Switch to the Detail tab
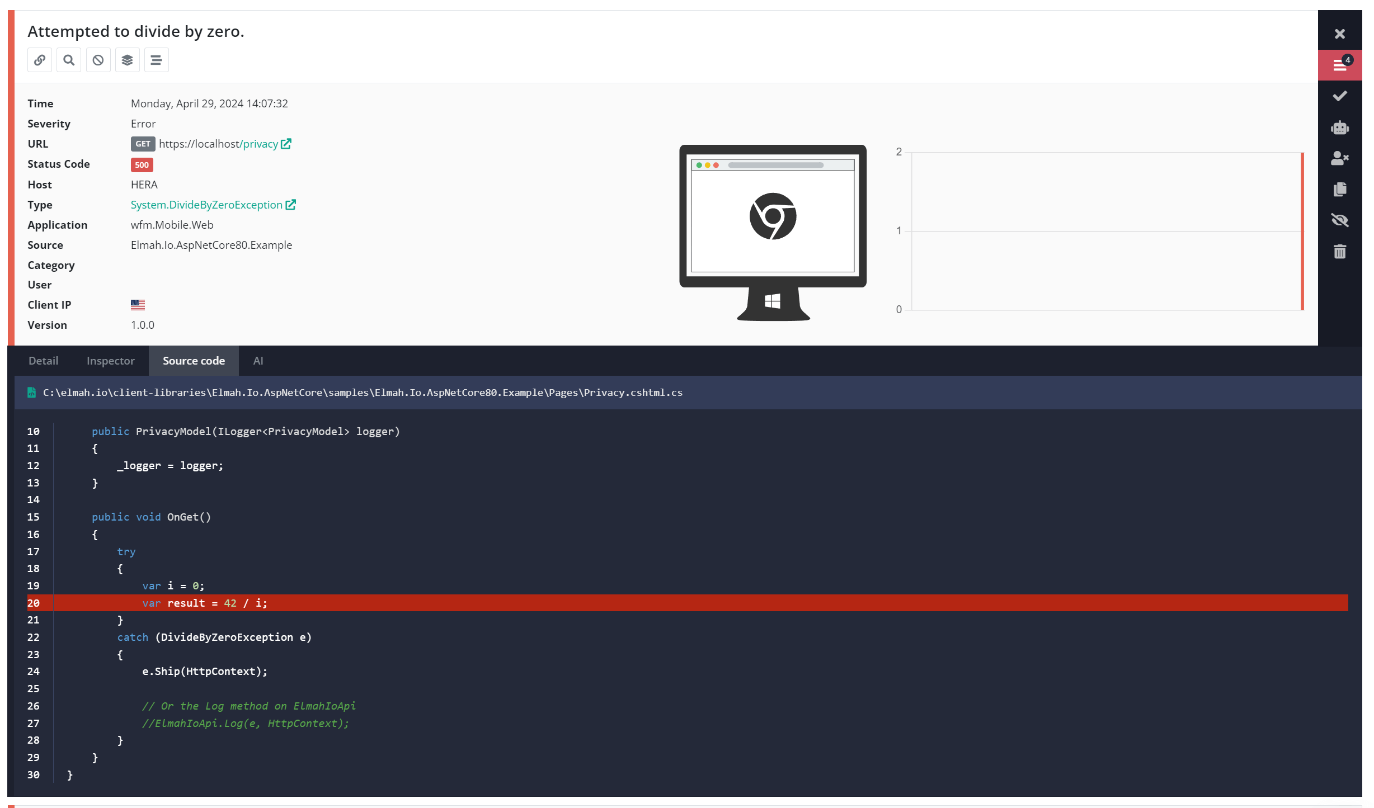The height and width of the screenshot is (808, 1374). 43,361
